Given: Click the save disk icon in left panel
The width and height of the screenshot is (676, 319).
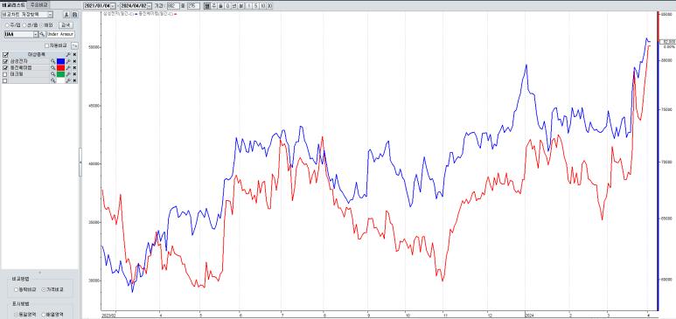Looking at the screenshot, I should coord(74,15).
